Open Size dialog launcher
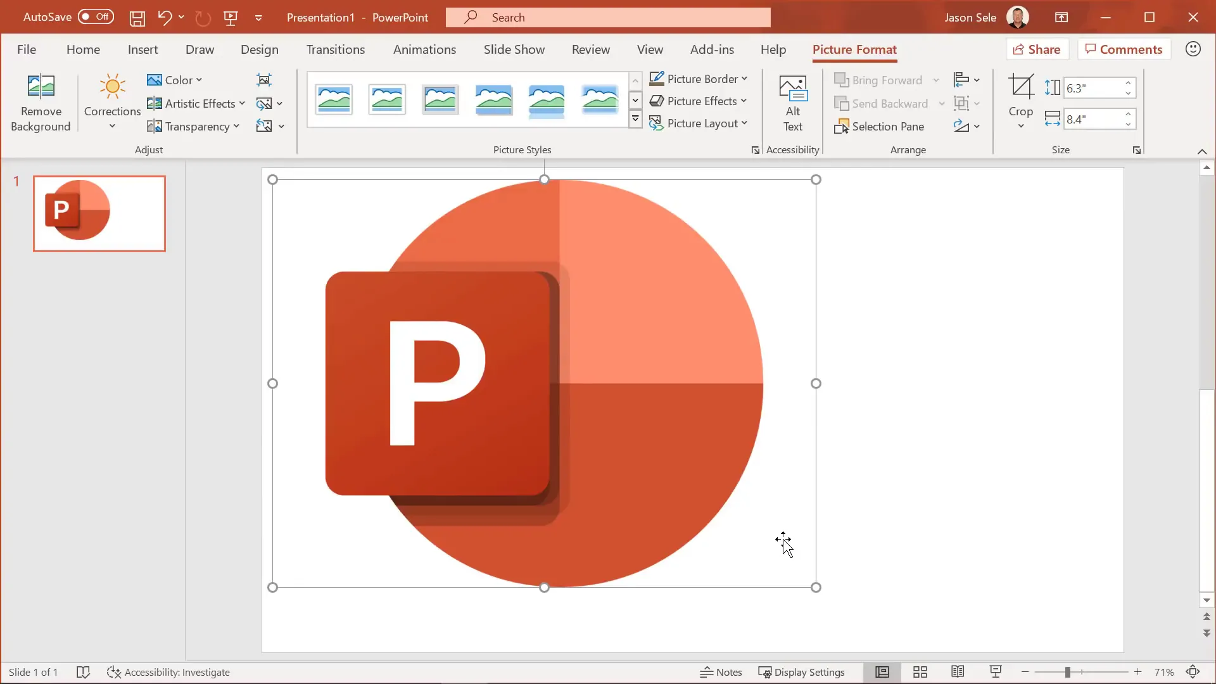Image resolution: width=1216 pixels, height=684 pixels. tap(1137, 150)
